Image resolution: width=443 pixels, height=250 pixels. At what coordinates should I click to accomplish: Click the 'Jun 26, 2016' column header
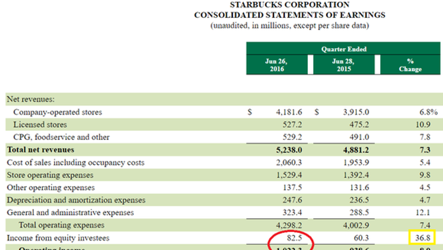point(277,65)
